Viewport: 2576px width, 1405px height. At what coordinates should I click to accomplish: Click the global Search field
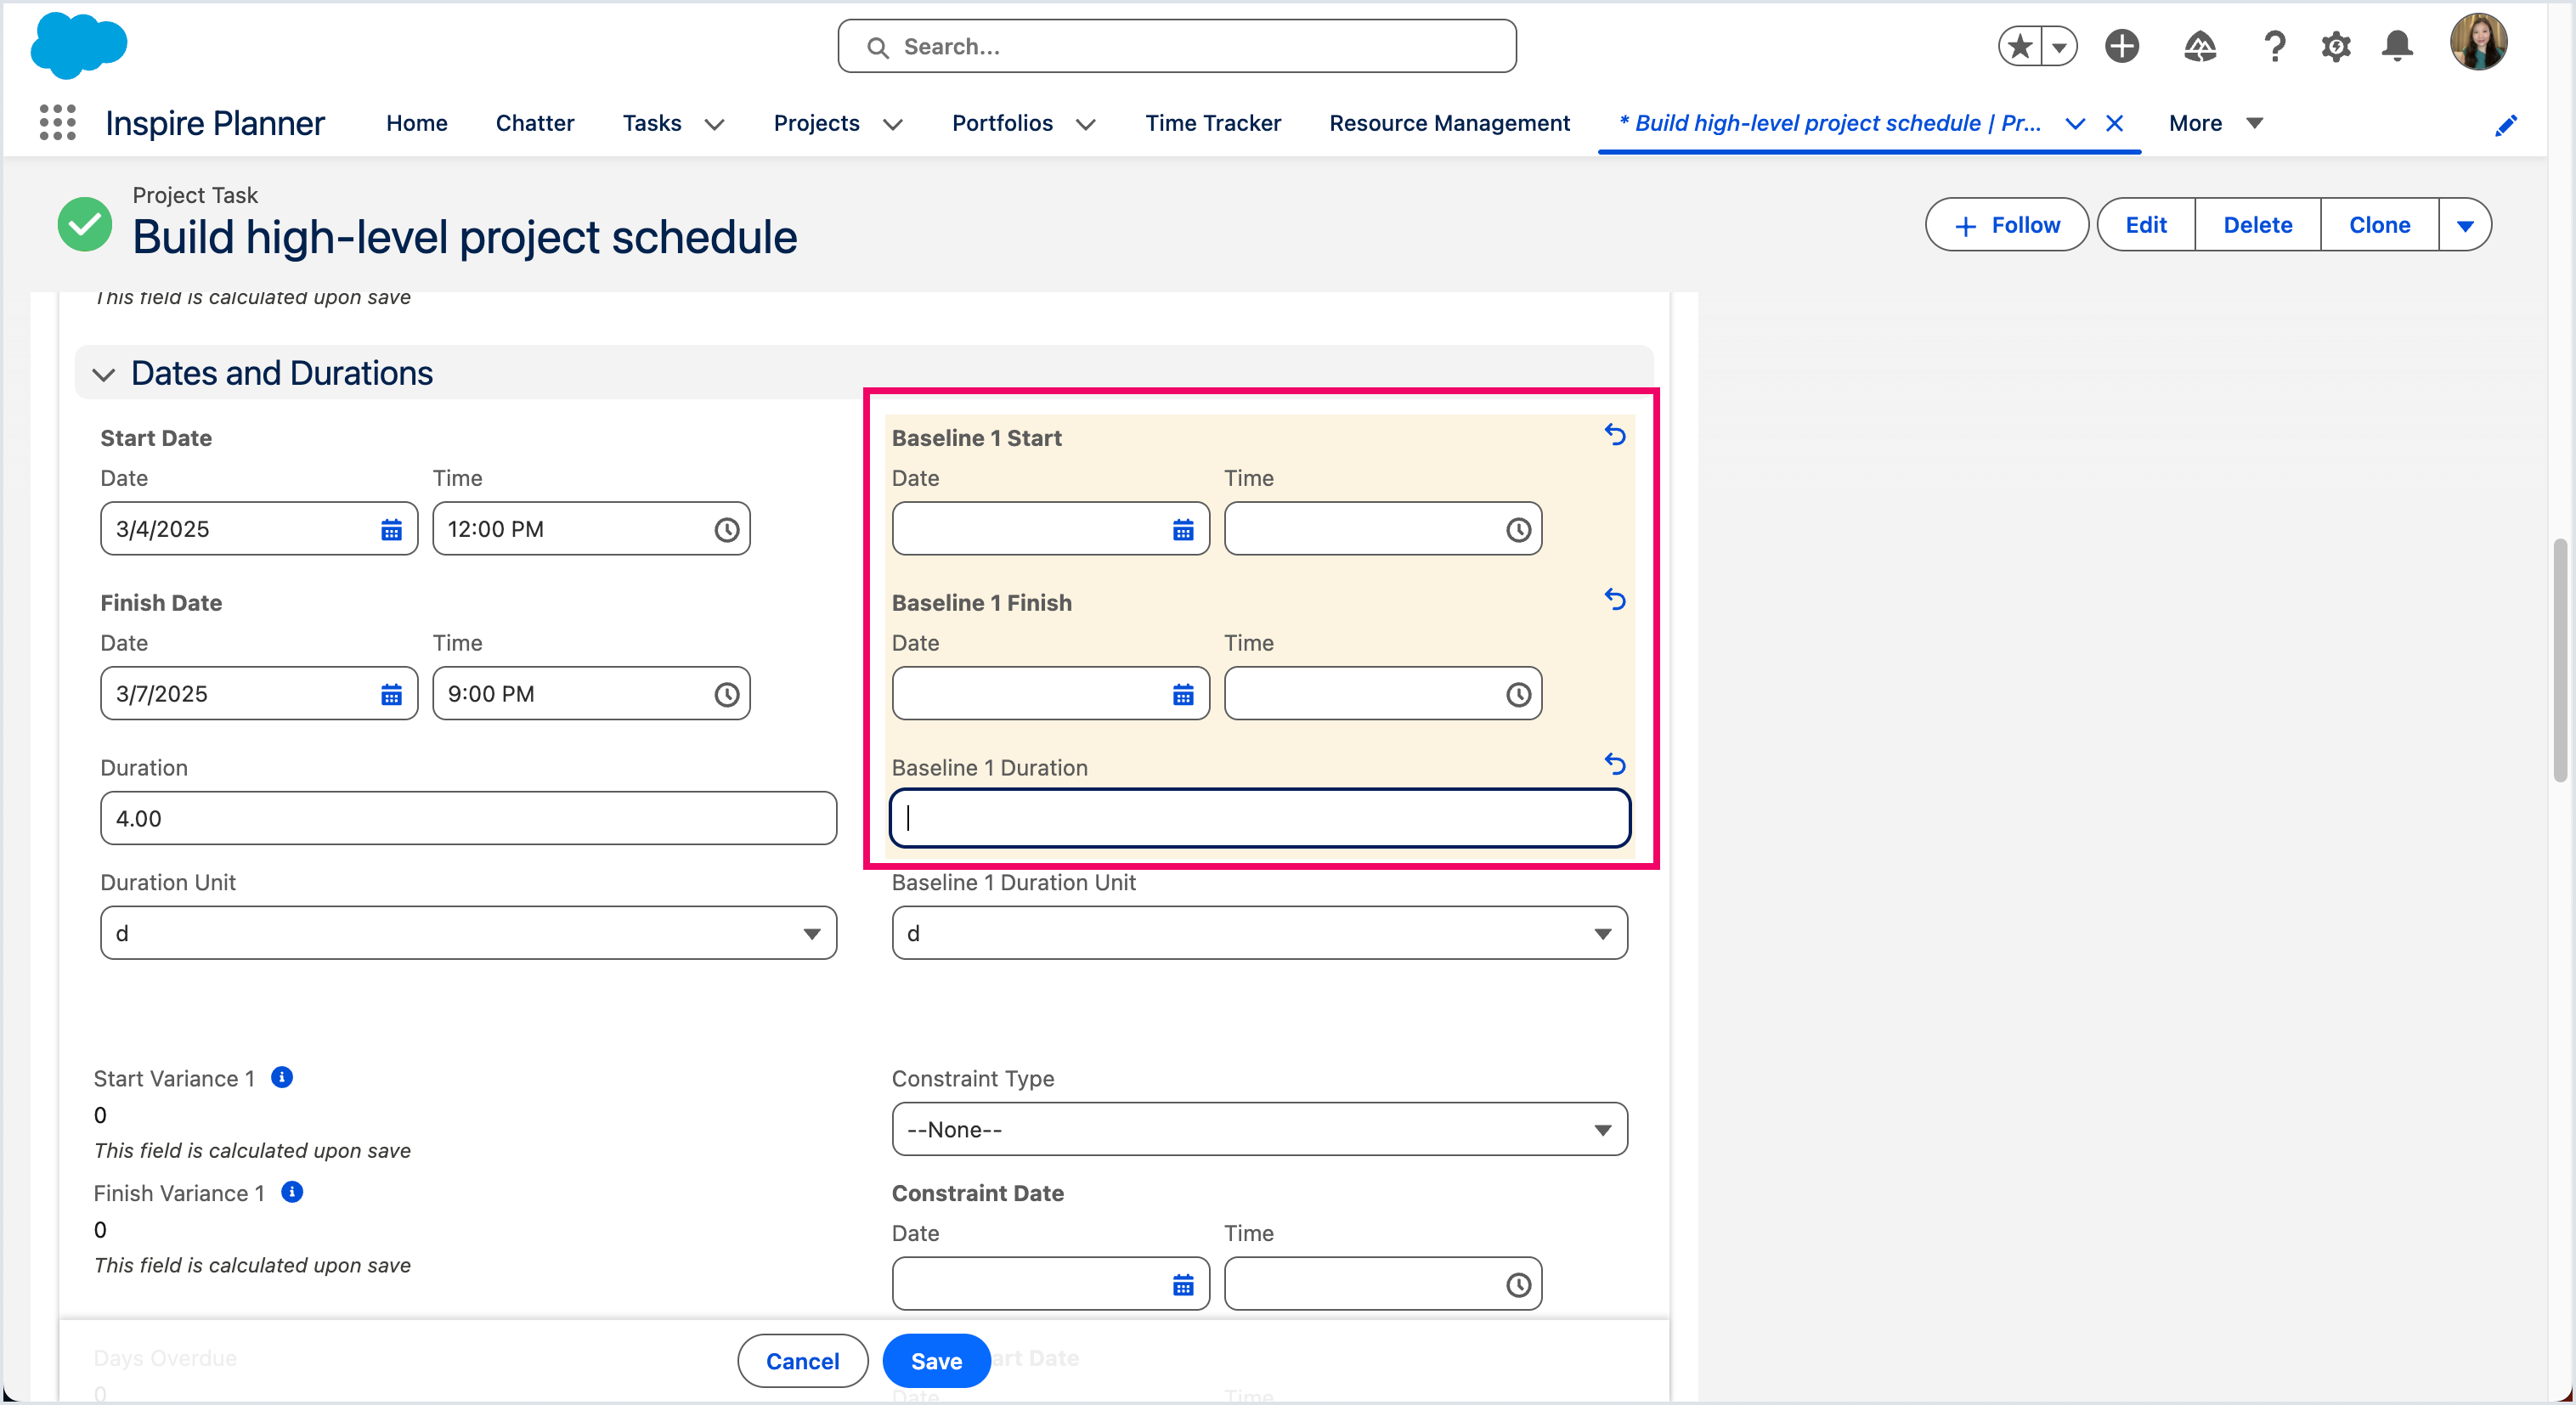point(1177,46)
